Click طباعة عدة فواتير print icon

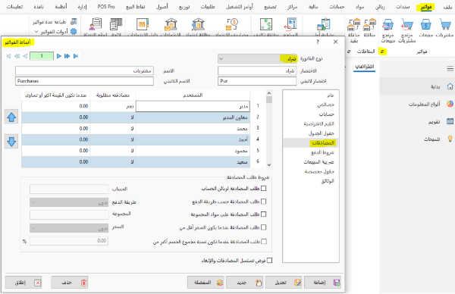(x=74, y=22)
